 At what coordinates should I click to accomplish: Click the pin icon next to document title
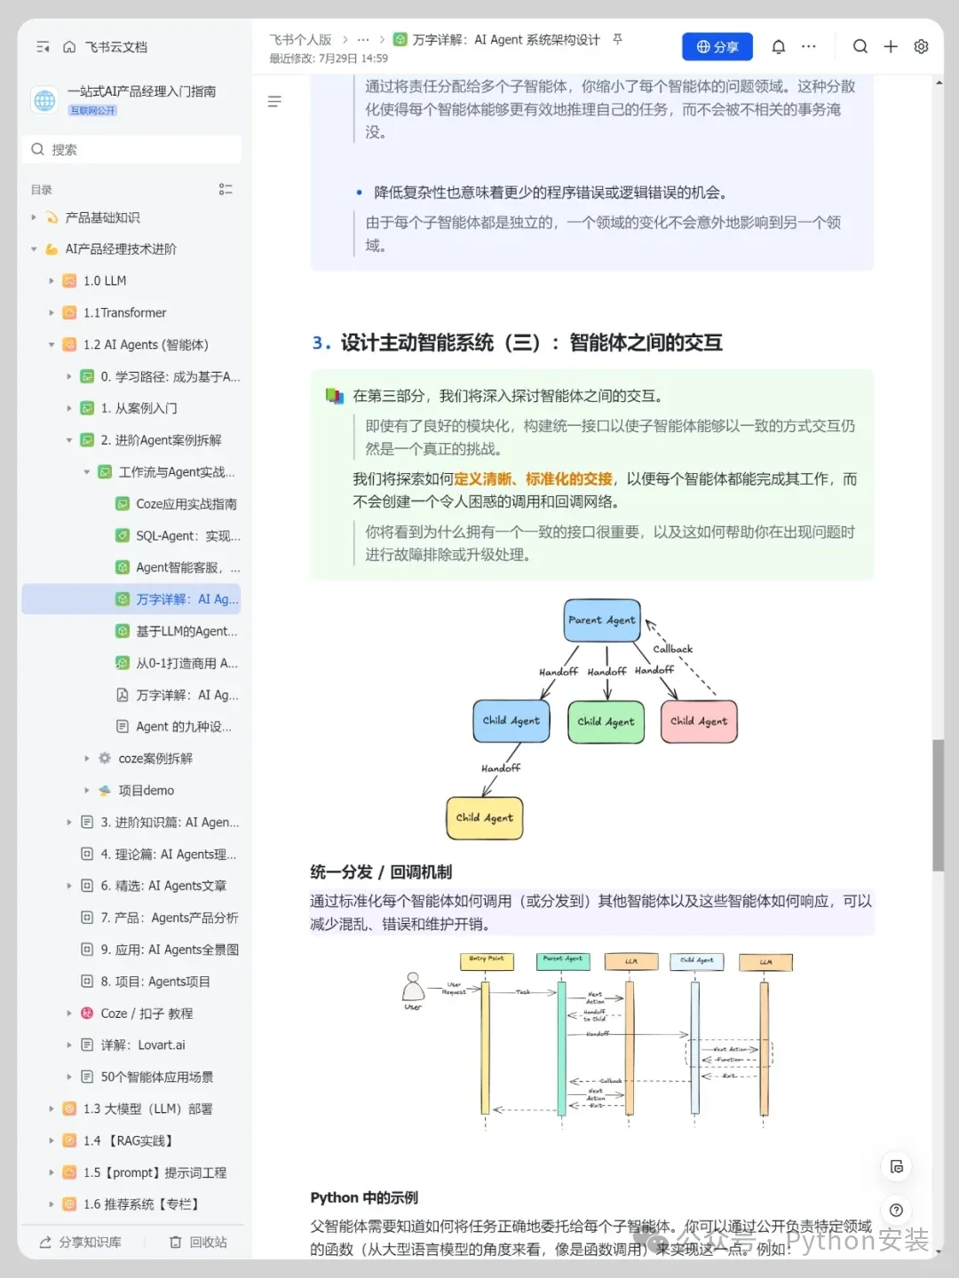(619, 40)
